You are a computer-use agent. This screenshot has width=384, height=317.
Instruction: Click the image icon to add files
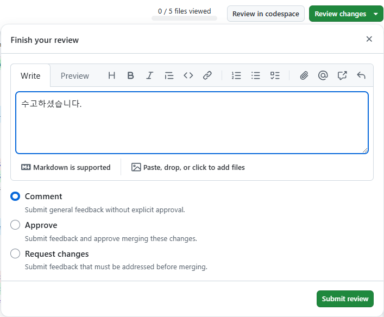136,167
